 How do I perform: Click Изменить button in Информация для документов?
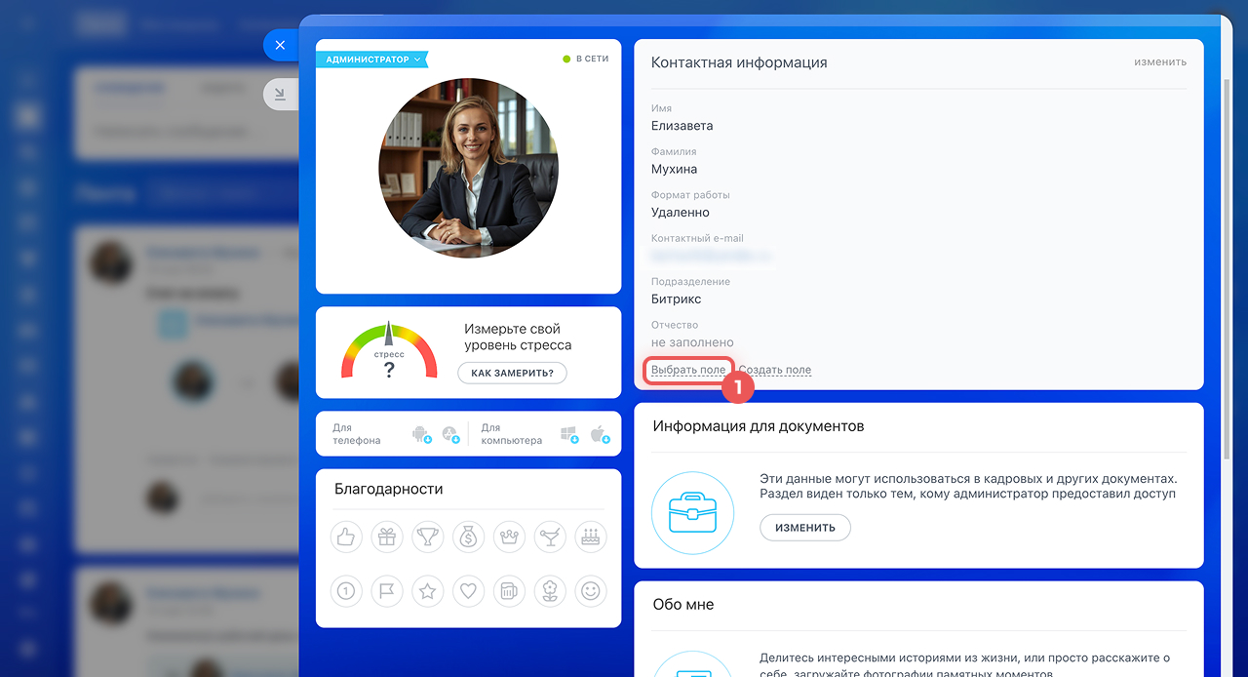[805, 528]
